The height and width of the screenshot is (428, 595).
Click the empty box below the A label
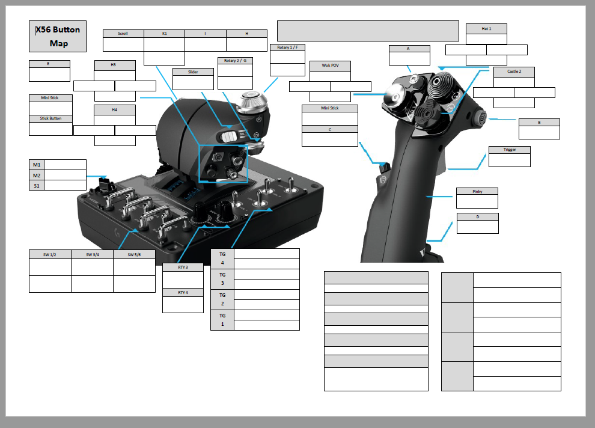tap(409, 58)
